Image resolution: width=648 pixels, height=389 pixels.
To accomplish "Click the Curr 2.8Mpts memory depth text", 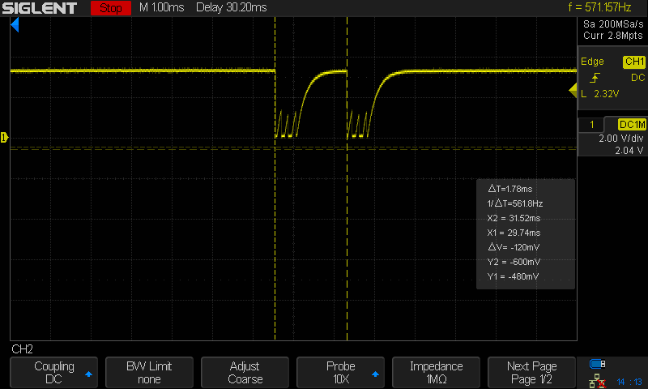I will pyautogui.click(x=613, y=36).
